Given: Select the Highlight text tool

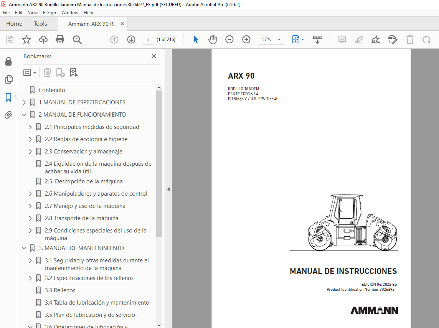Looking at the screenshot, I should coord(359,40).
